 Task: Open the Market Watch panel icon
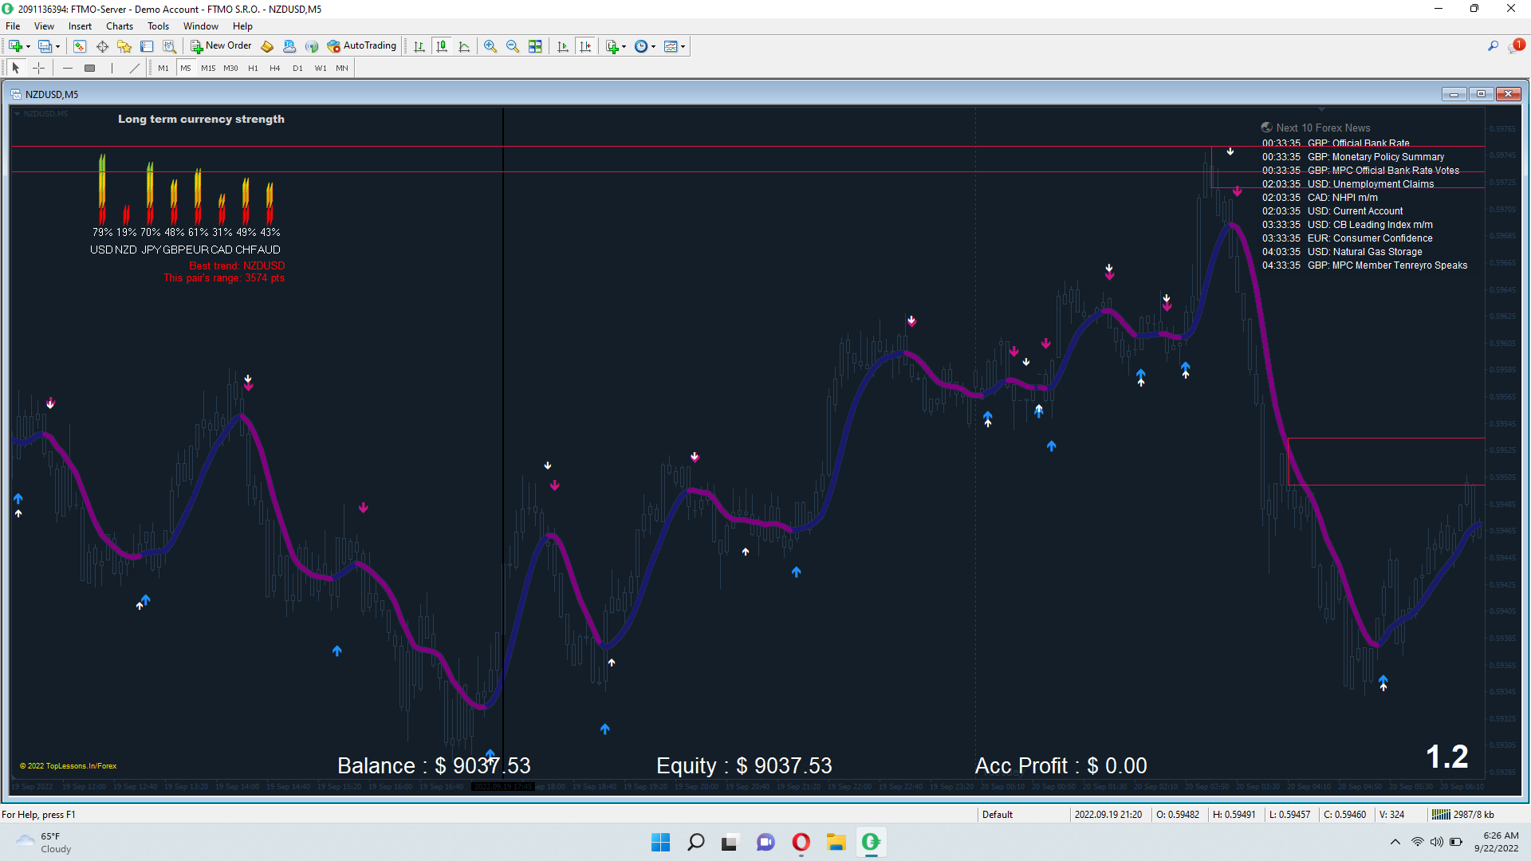[x=80, y=46]
